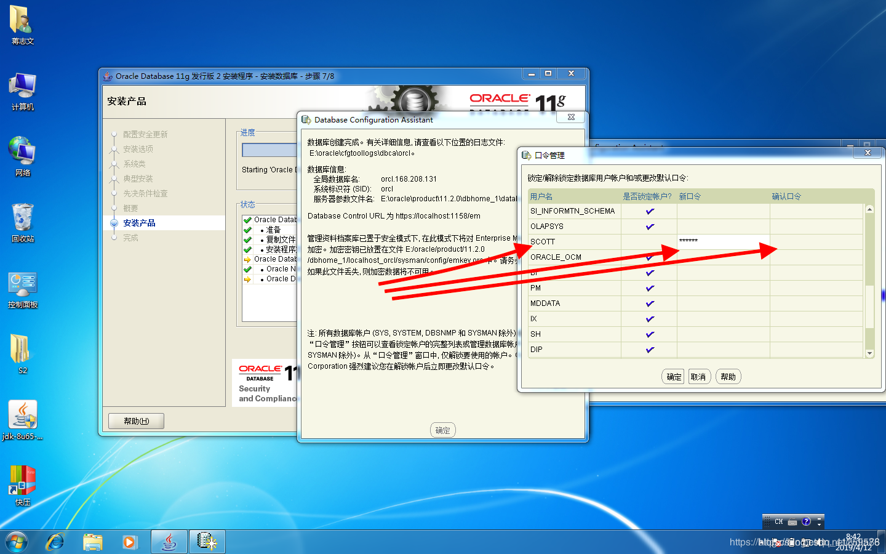Open the 回收站 recycle bin icon
This screenshot has height=554, width=886.
(x=22, y=222)
